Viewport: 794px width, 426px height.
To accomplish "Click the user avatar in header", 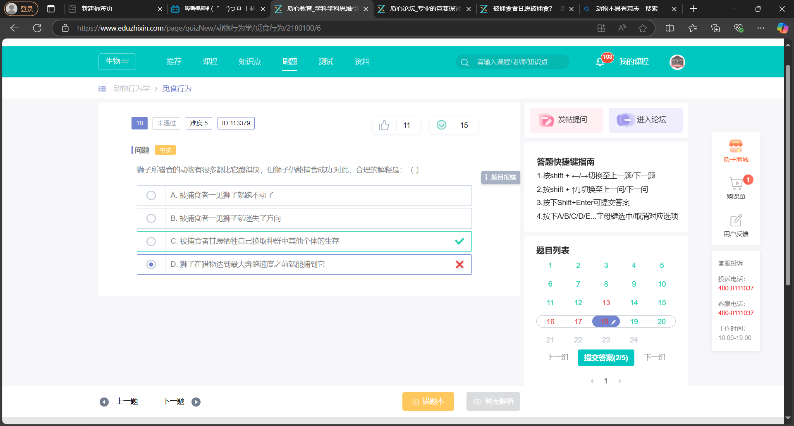I will click(677, 62).
